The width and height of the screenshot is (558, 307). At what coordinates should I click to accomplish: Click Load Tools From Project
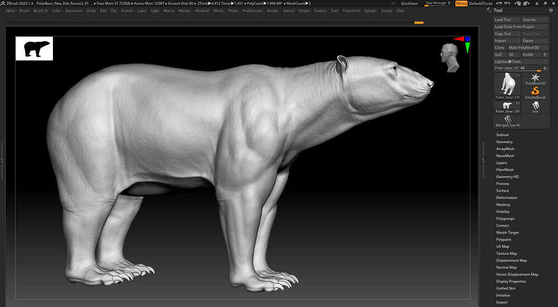(521, 27)
